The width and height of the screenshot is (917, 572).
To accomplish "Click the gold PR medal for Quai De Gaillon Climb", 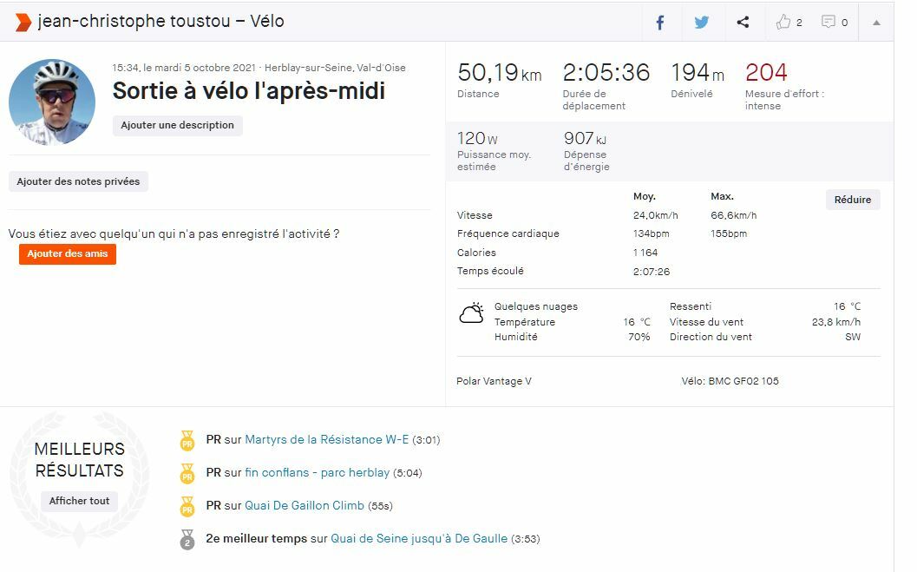I will point(187,506).
